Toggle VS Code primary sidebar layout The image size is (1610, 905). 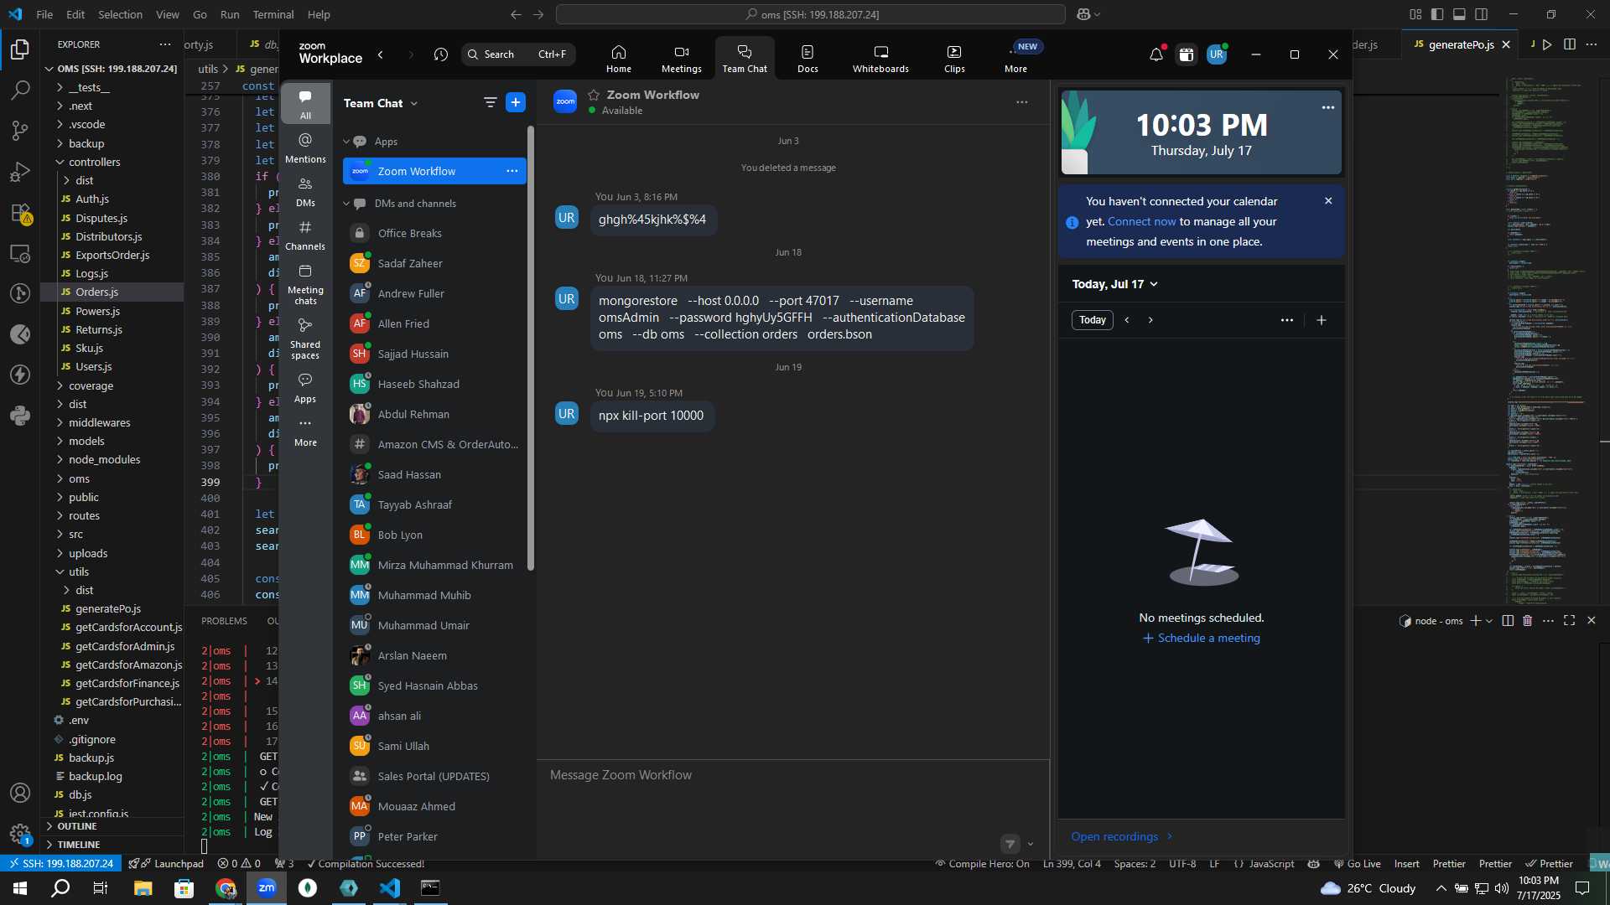[x=1437, y=14]
